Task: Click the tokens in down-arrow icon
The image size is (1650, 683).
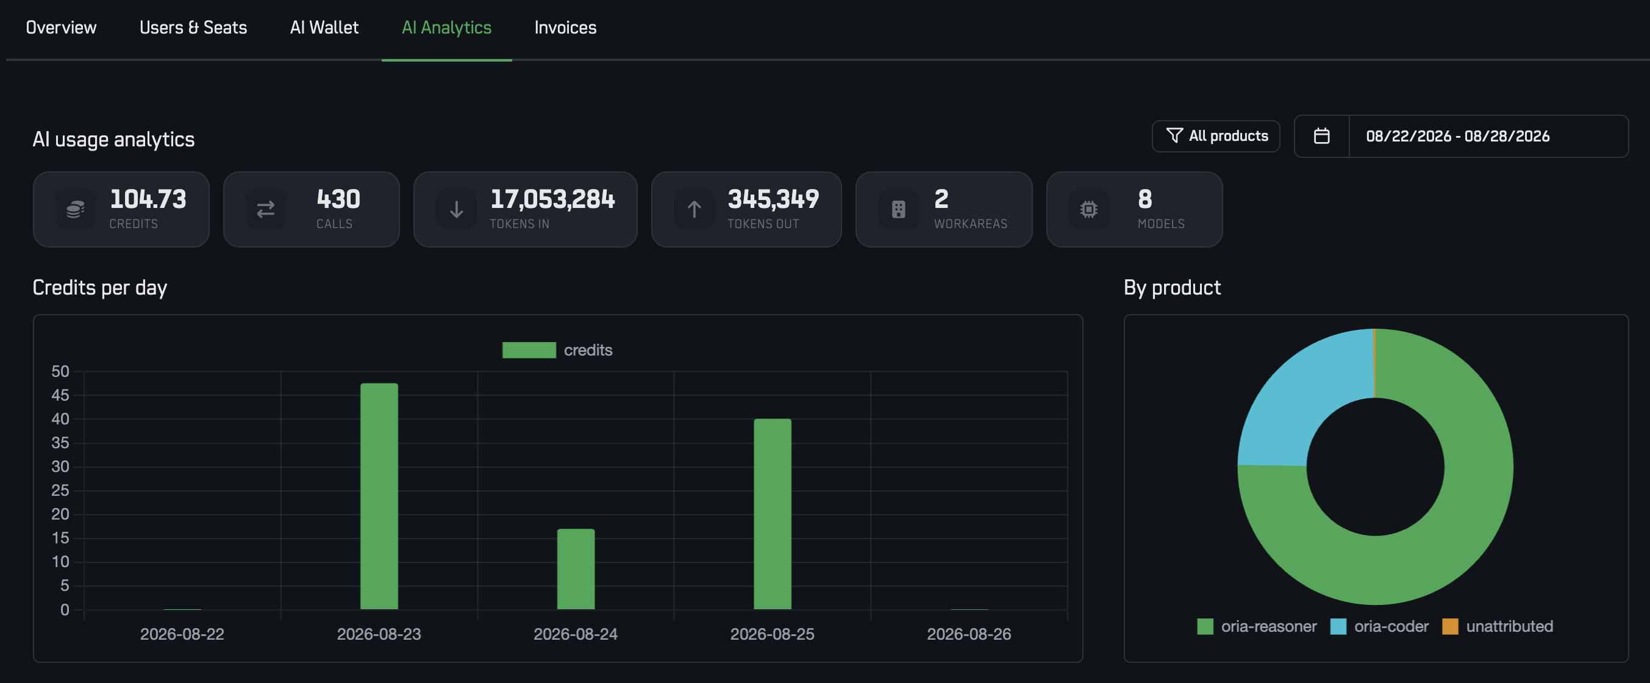Action: point(456,209)
